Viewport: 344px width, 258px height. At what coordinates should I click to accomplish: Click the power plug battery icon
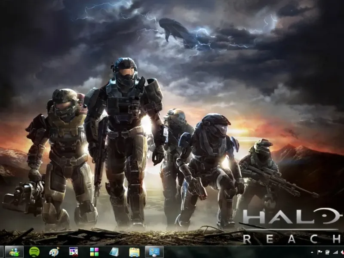pyautogui.click(x=328, y=252)
